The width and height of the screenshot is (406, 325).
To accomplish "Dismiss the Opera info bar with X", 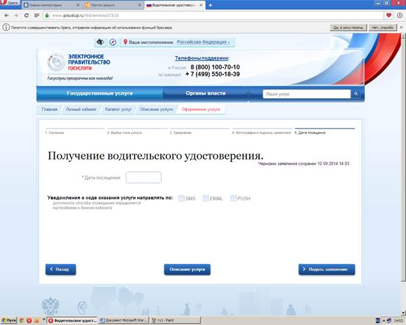I will (401, 27).
